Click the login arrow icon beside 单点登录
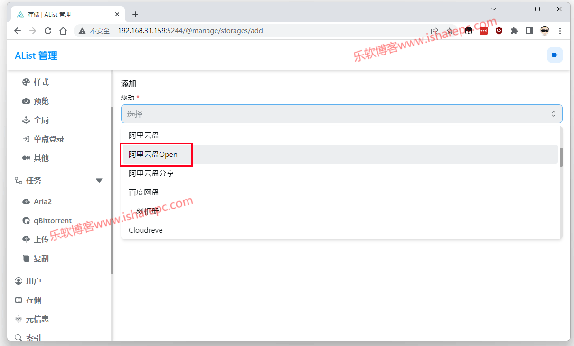 pyautogui.click(x=26, y=139)
